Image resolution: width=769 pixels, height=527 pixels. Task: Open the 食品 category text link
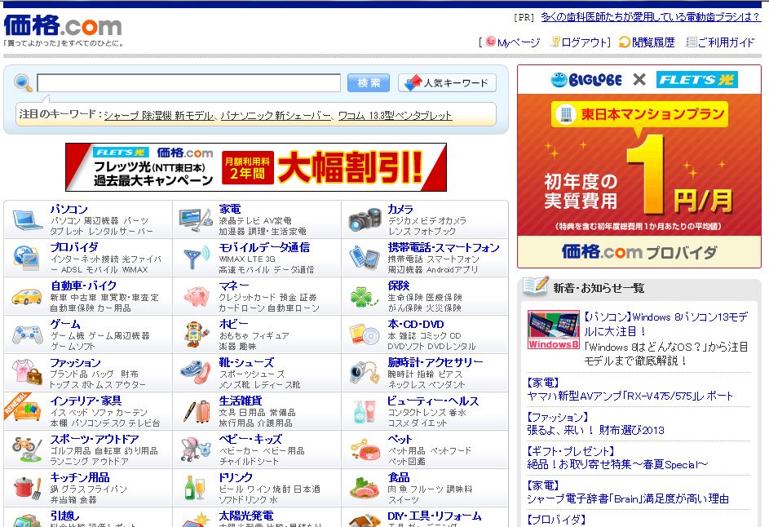(398, 477)
